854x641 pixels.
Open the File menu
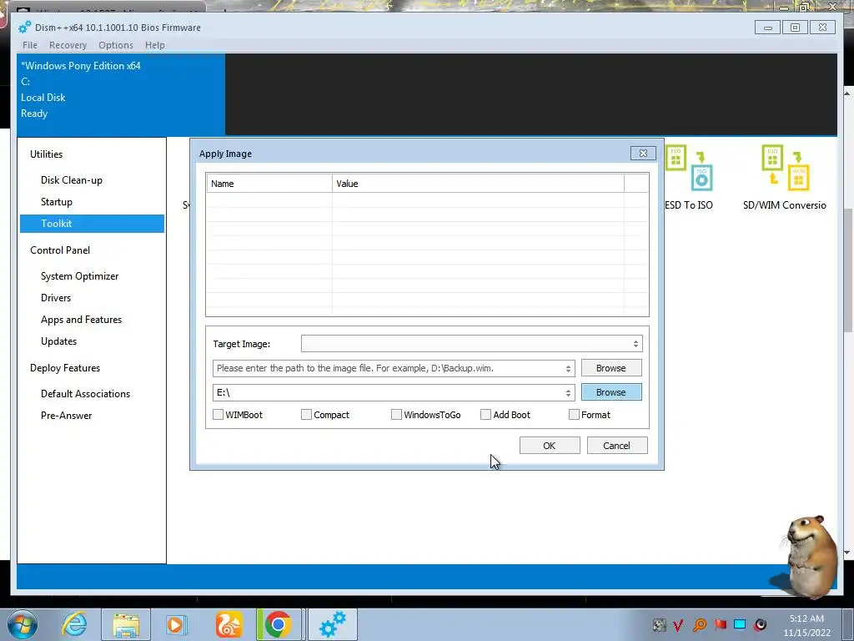[x=30, y=45]
